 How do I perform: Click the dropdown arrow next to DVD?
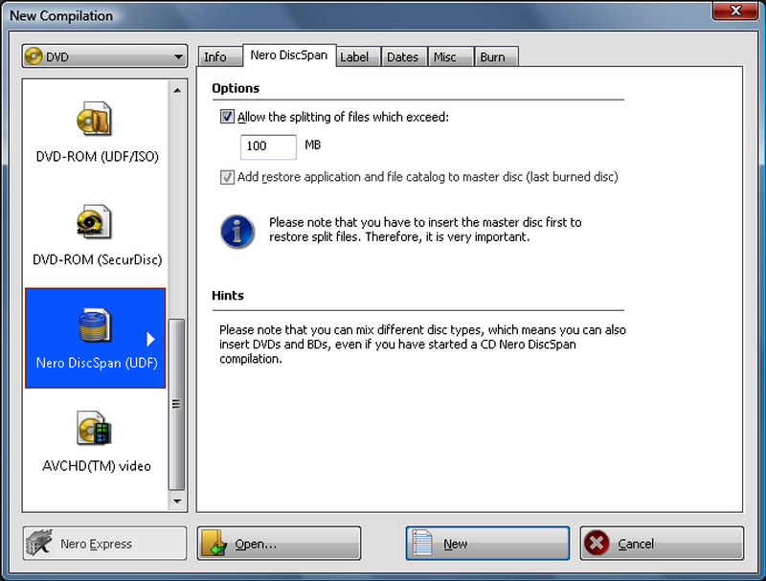click(x=178, y=56)
